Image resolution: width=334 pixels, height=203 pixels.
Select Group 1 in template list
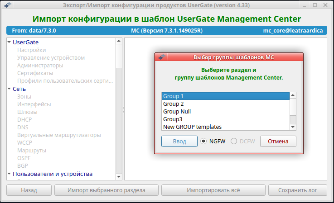(x=225, y=96)
